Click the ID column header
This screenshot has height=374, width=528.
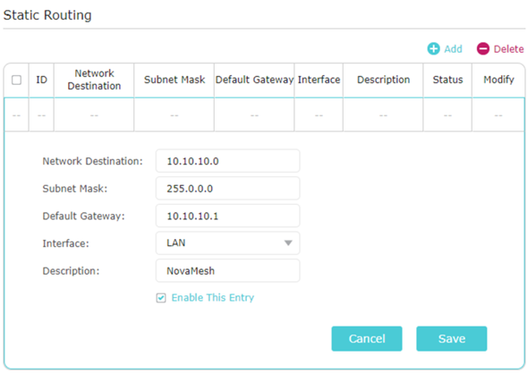[41, 80]
